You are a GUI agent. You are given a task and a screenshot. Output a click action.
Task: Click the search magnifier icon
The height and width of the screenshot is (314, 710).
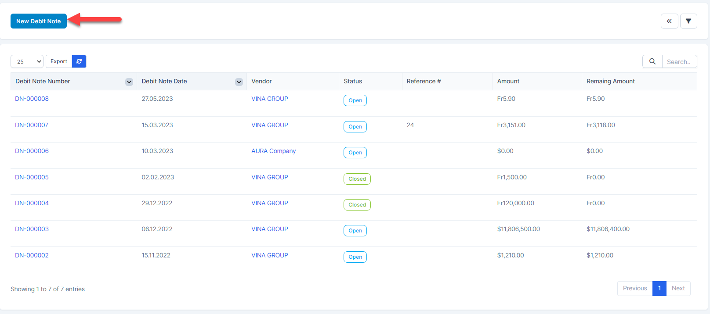coord(652,61)
